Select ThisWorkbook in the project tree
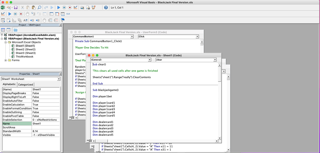Viewport: 320px width, 153px height. pos(24,57)
